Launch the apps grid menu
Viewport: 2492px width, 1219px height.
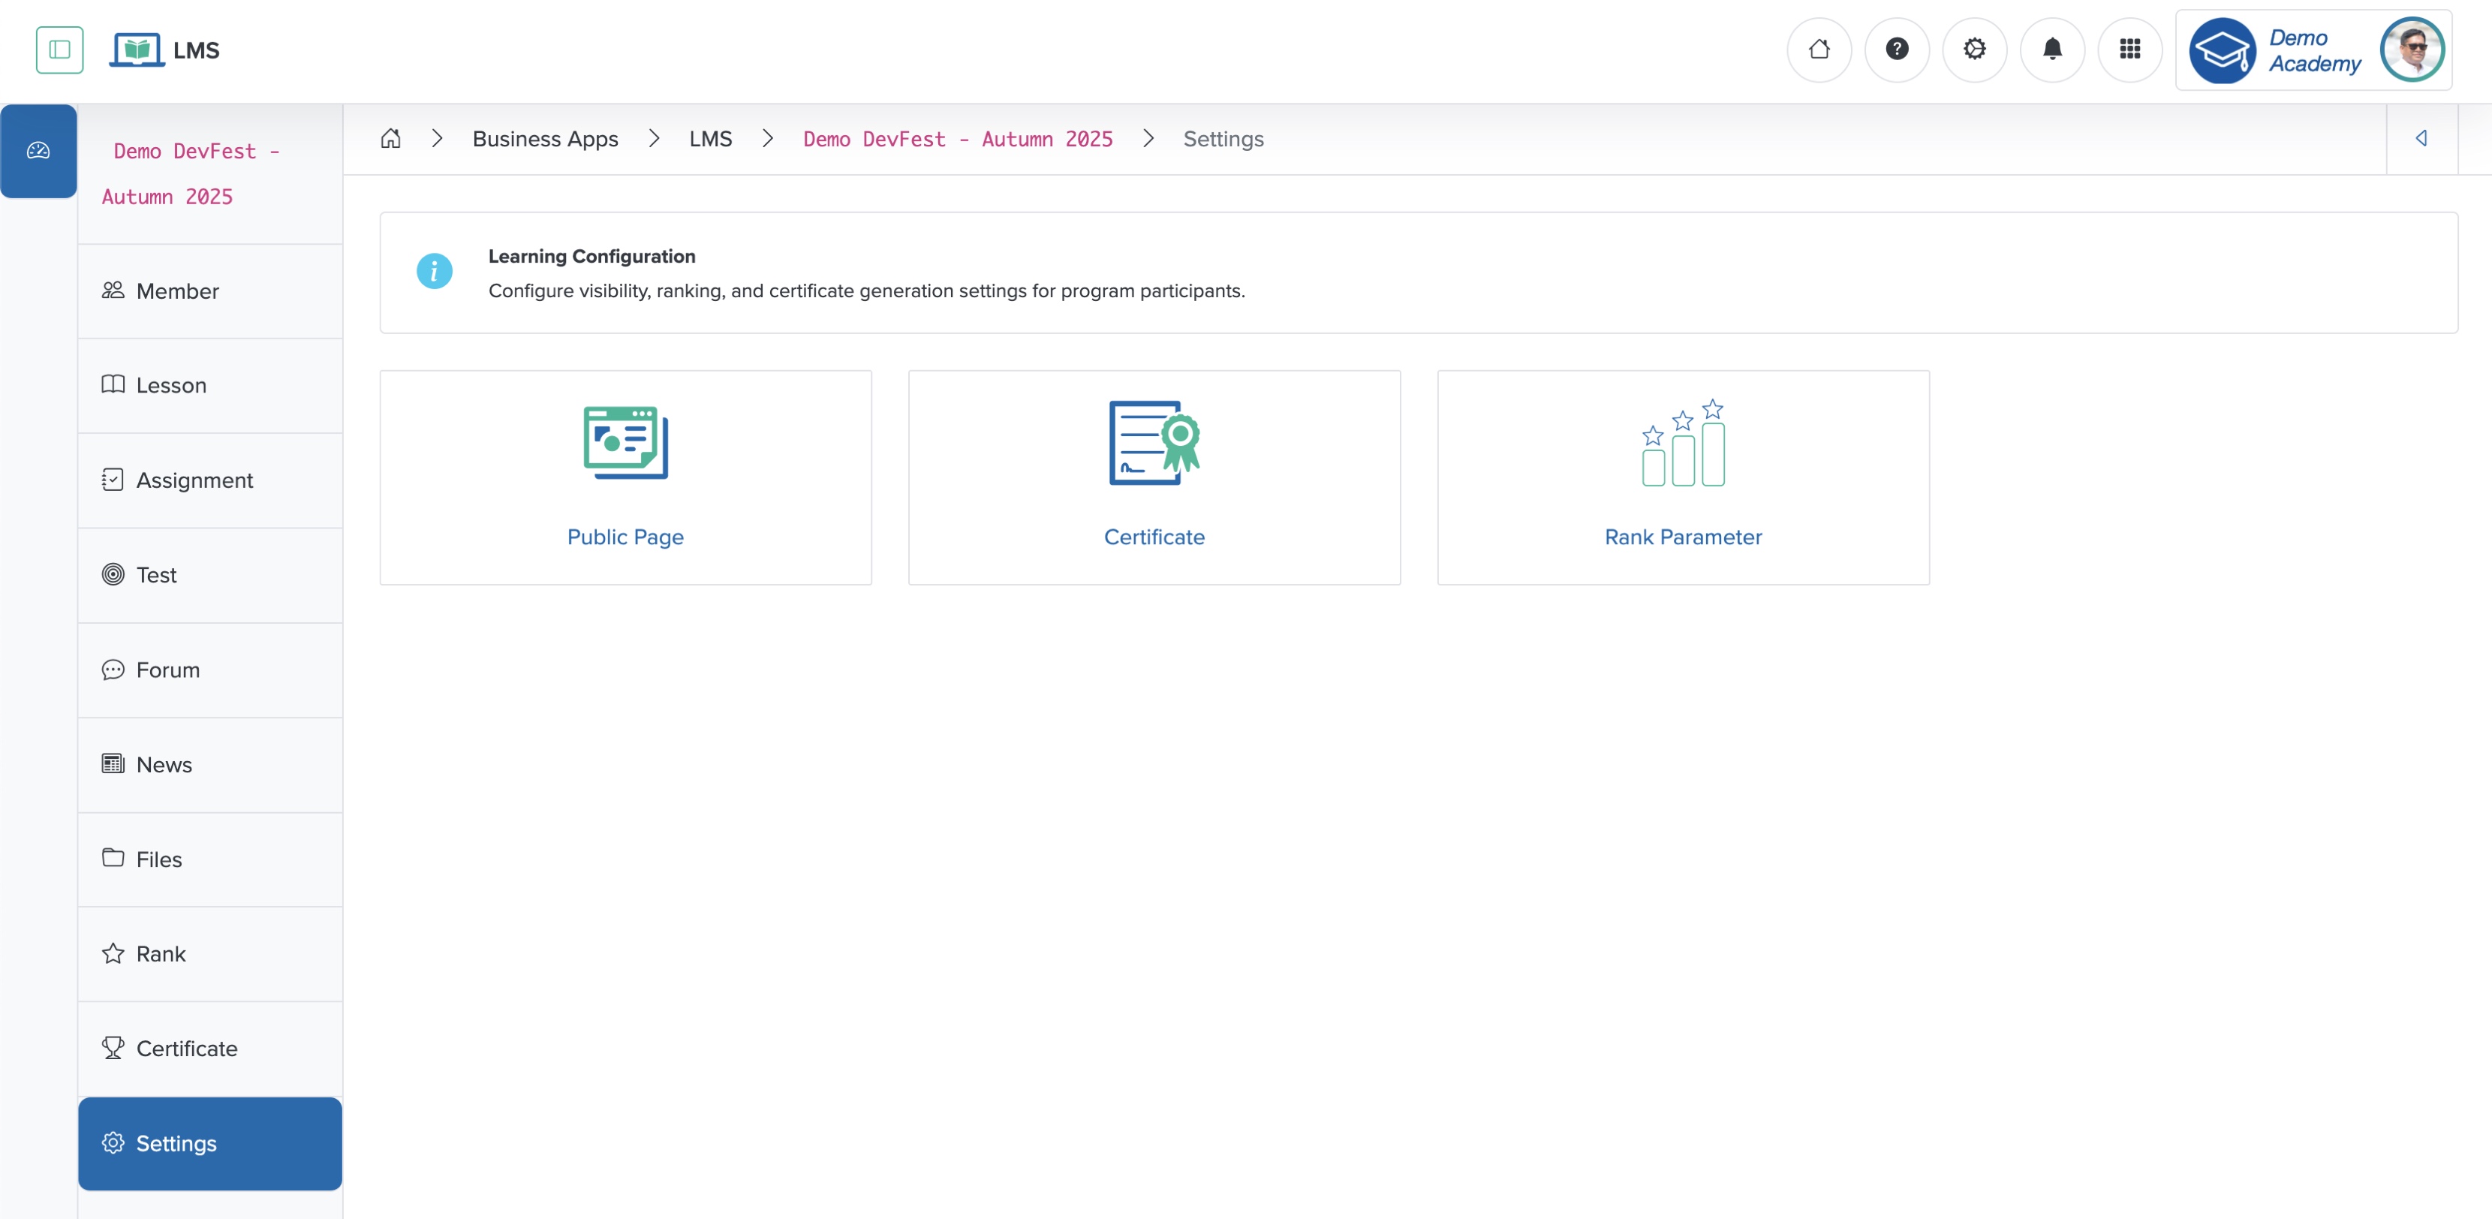[2130, 50]
